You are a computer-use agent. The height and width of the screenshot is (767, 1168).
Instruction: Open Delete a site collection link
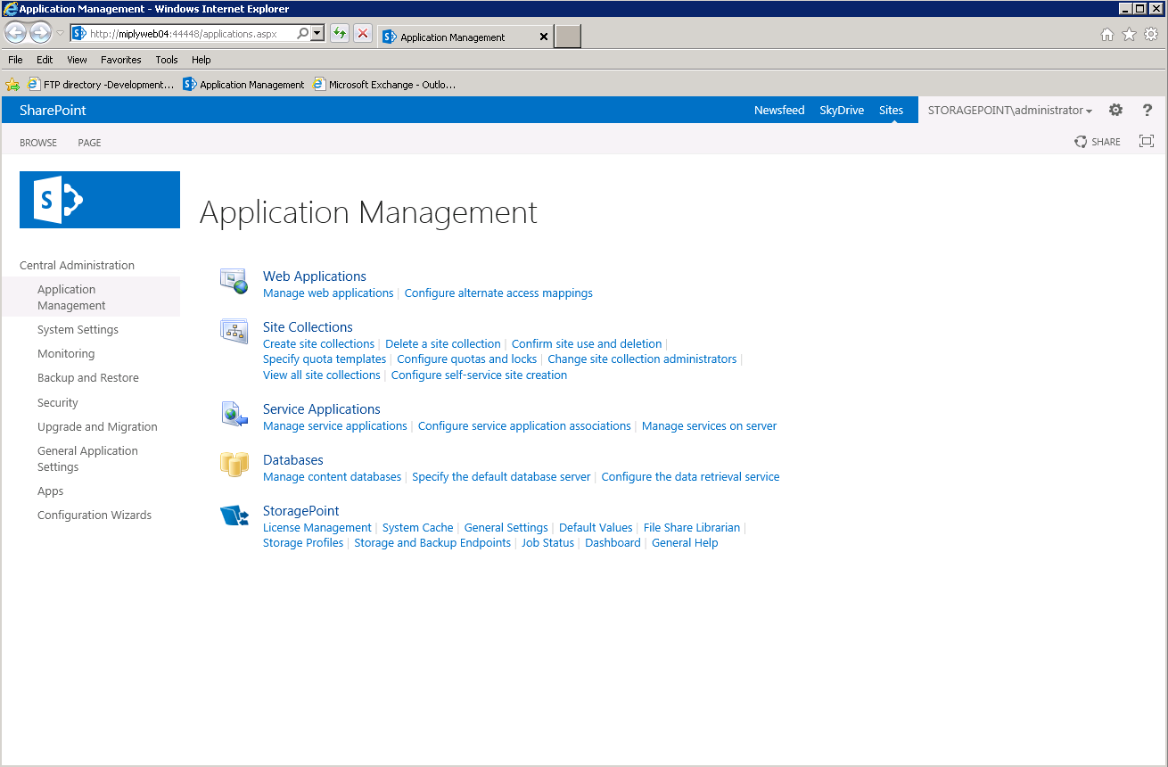pos(443,343)
